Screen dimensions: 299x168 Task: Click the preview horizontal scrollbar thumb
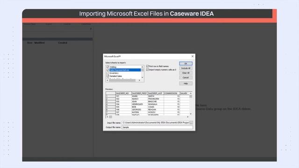point(110,117)
